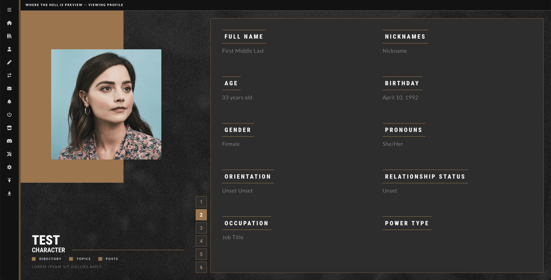Switch to profile tab 4
This screenshot has width=551, height=280.
pyautogui.click(x=201, y=241)
